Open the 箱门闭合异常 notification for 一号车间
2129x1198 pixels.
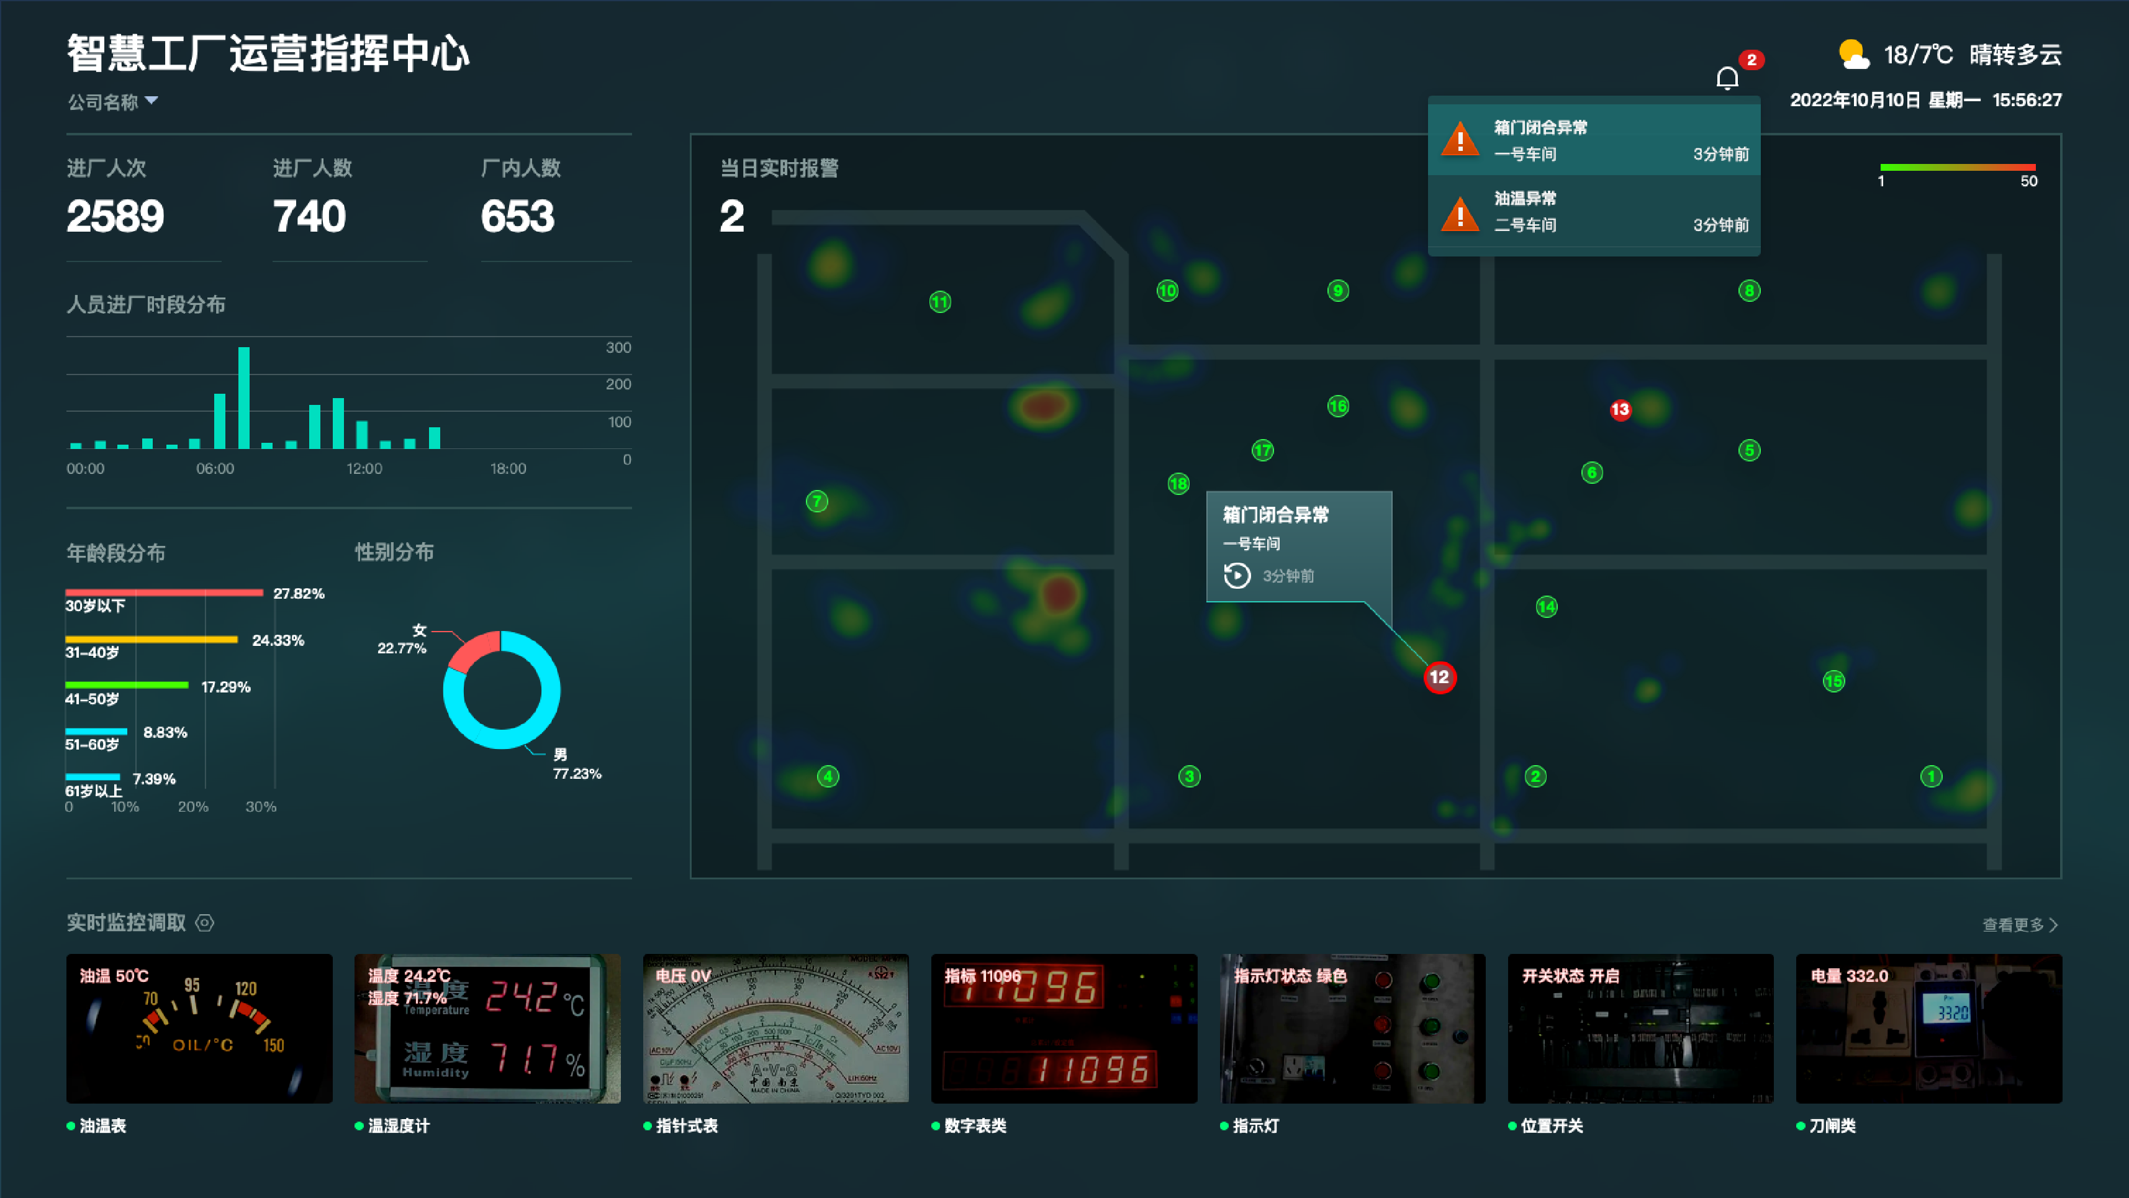pyautogui.click(x=1593, y=140)
